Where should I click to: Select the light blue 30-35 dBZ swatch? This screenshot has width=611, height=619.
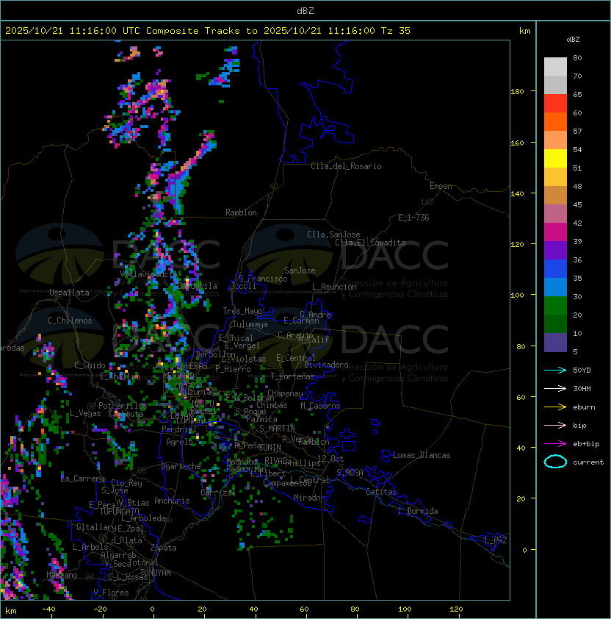pos(555,287)
